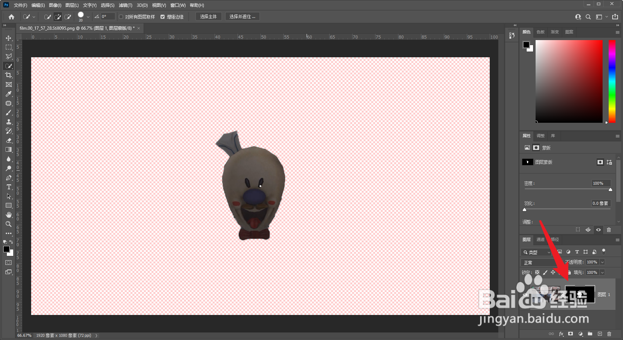This screenshot has height=340, width=623.
Task: Select the Hand tool
Action: pyautogui.click(x=9, y=215)
